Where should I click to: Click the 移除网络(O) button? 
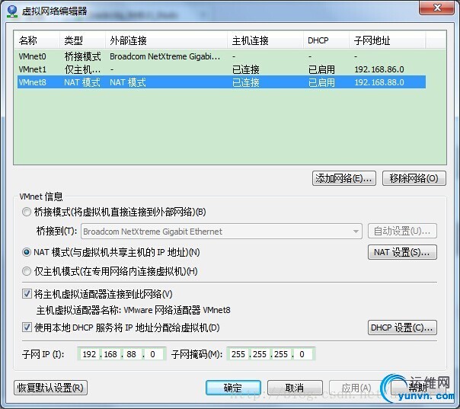tap(414, 178)
